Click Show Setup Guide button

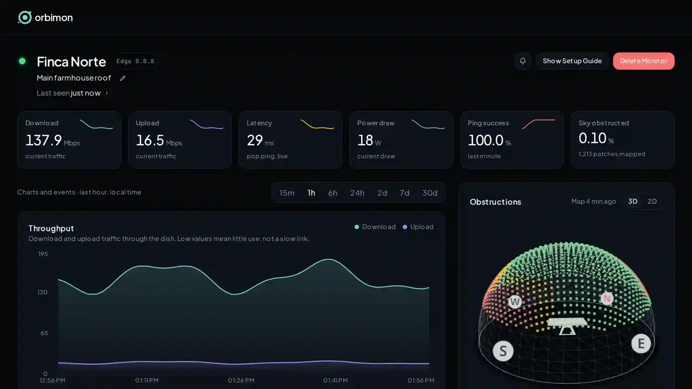tap(572, 61)
